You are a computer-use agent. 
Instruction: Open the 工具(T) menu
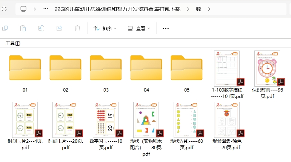(13, 43)
